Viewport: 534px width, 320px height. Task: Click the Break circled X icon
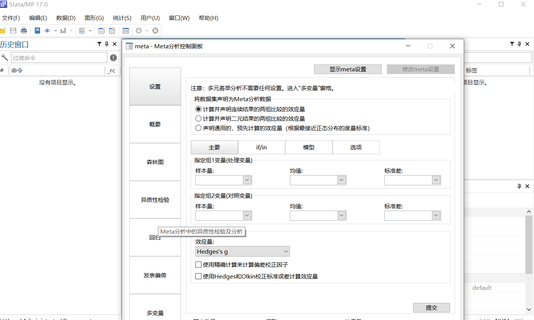155,31
